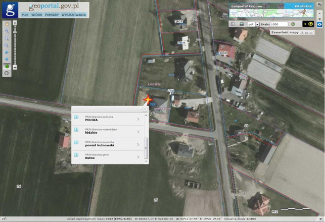Select the POLSKA result text
This screenshot has width=325, height=222.
pos(91,120)
